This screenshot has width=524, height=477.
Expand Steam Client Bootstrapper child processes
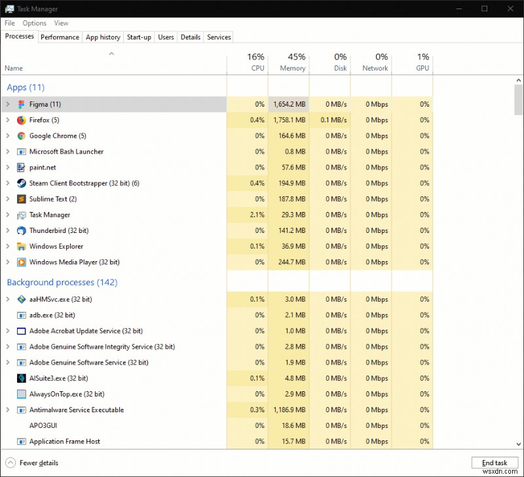pos(7,183)
